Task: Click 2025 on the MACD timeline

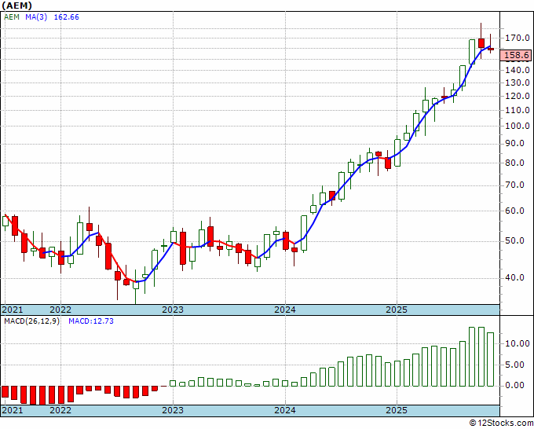Action: coord(397,410)
